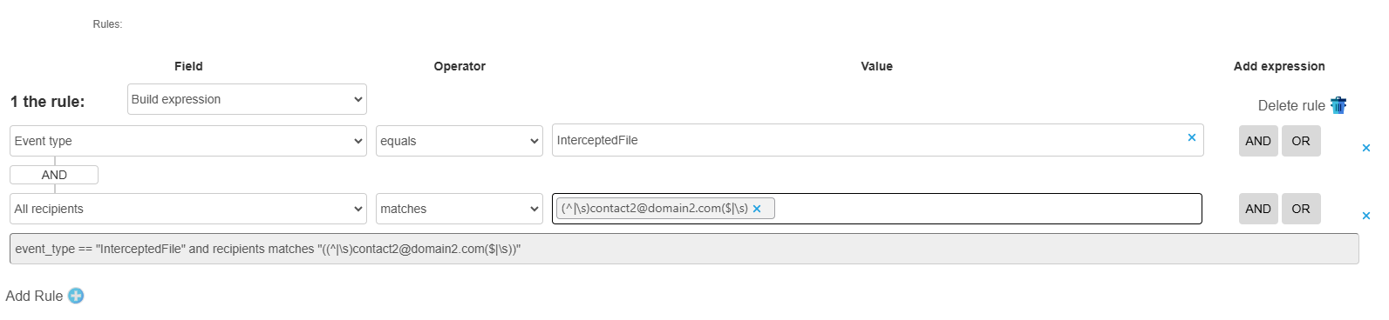Image resolution: width=1389 pixels, height=320 pixels.
Task: Open the Event type field dropdown
Action: click(188, 141)
